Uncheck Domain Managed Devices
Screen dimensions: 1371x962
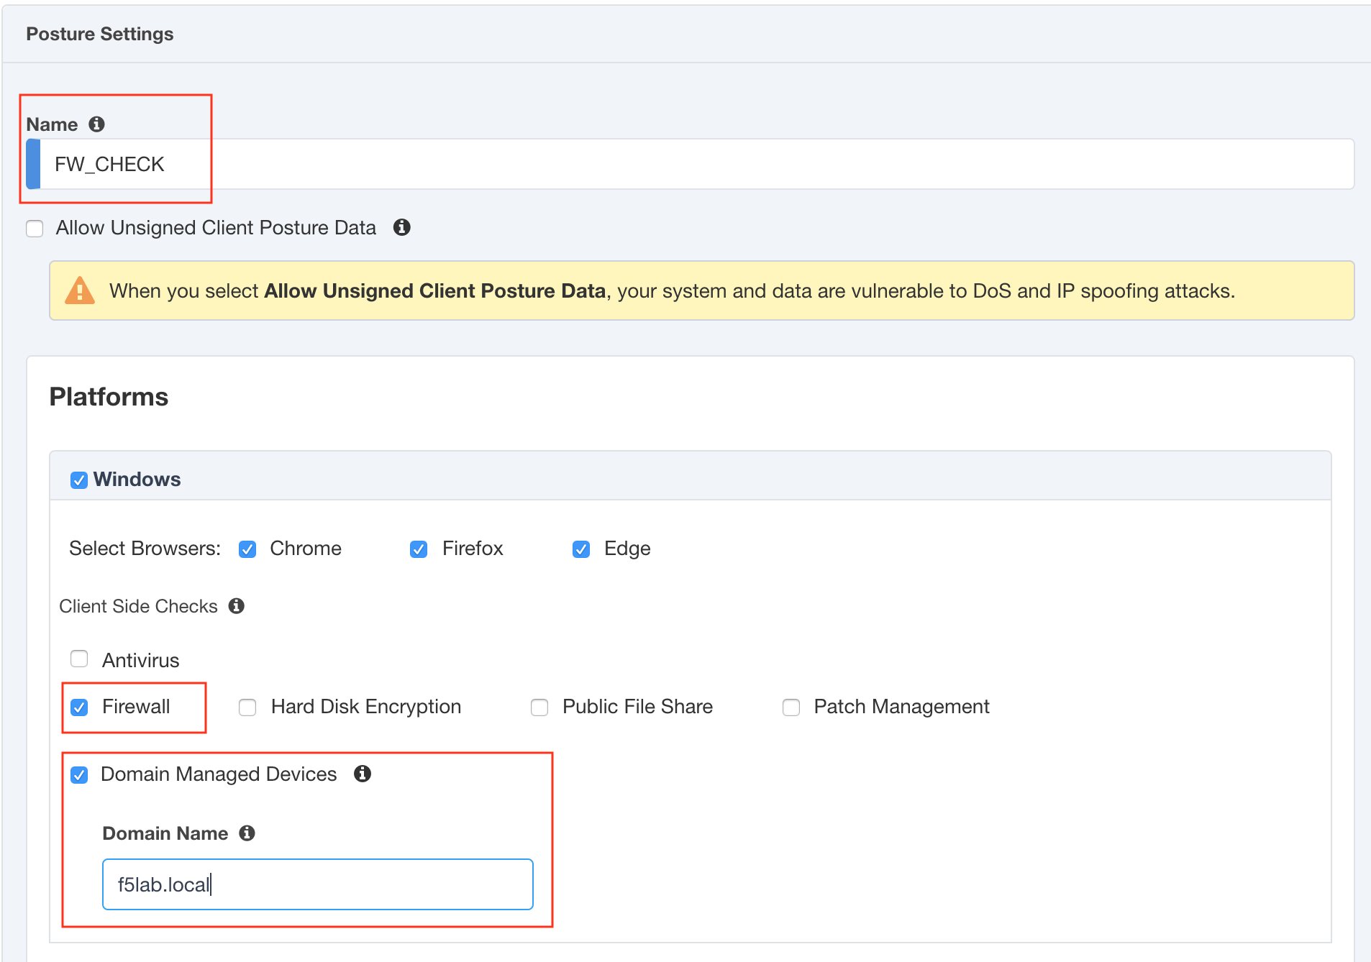[79, 775]
